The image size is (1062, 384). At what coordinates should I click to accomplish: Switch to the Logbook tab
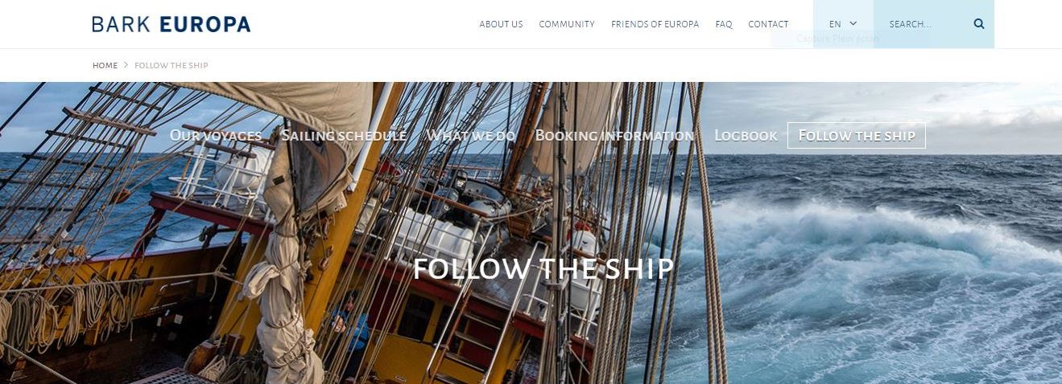point(746,136)
